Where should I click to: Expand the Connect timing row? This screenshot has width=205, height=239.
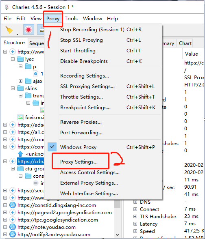135,209
